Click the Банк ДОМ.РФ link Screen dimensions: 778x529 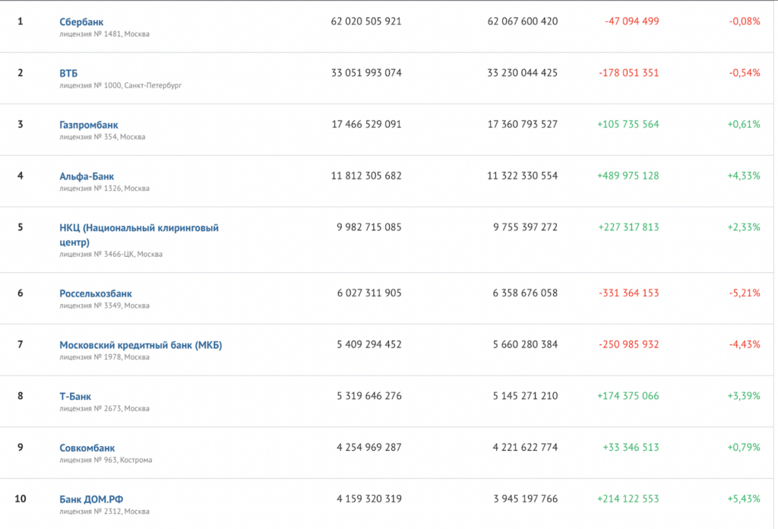click(91, 499)
